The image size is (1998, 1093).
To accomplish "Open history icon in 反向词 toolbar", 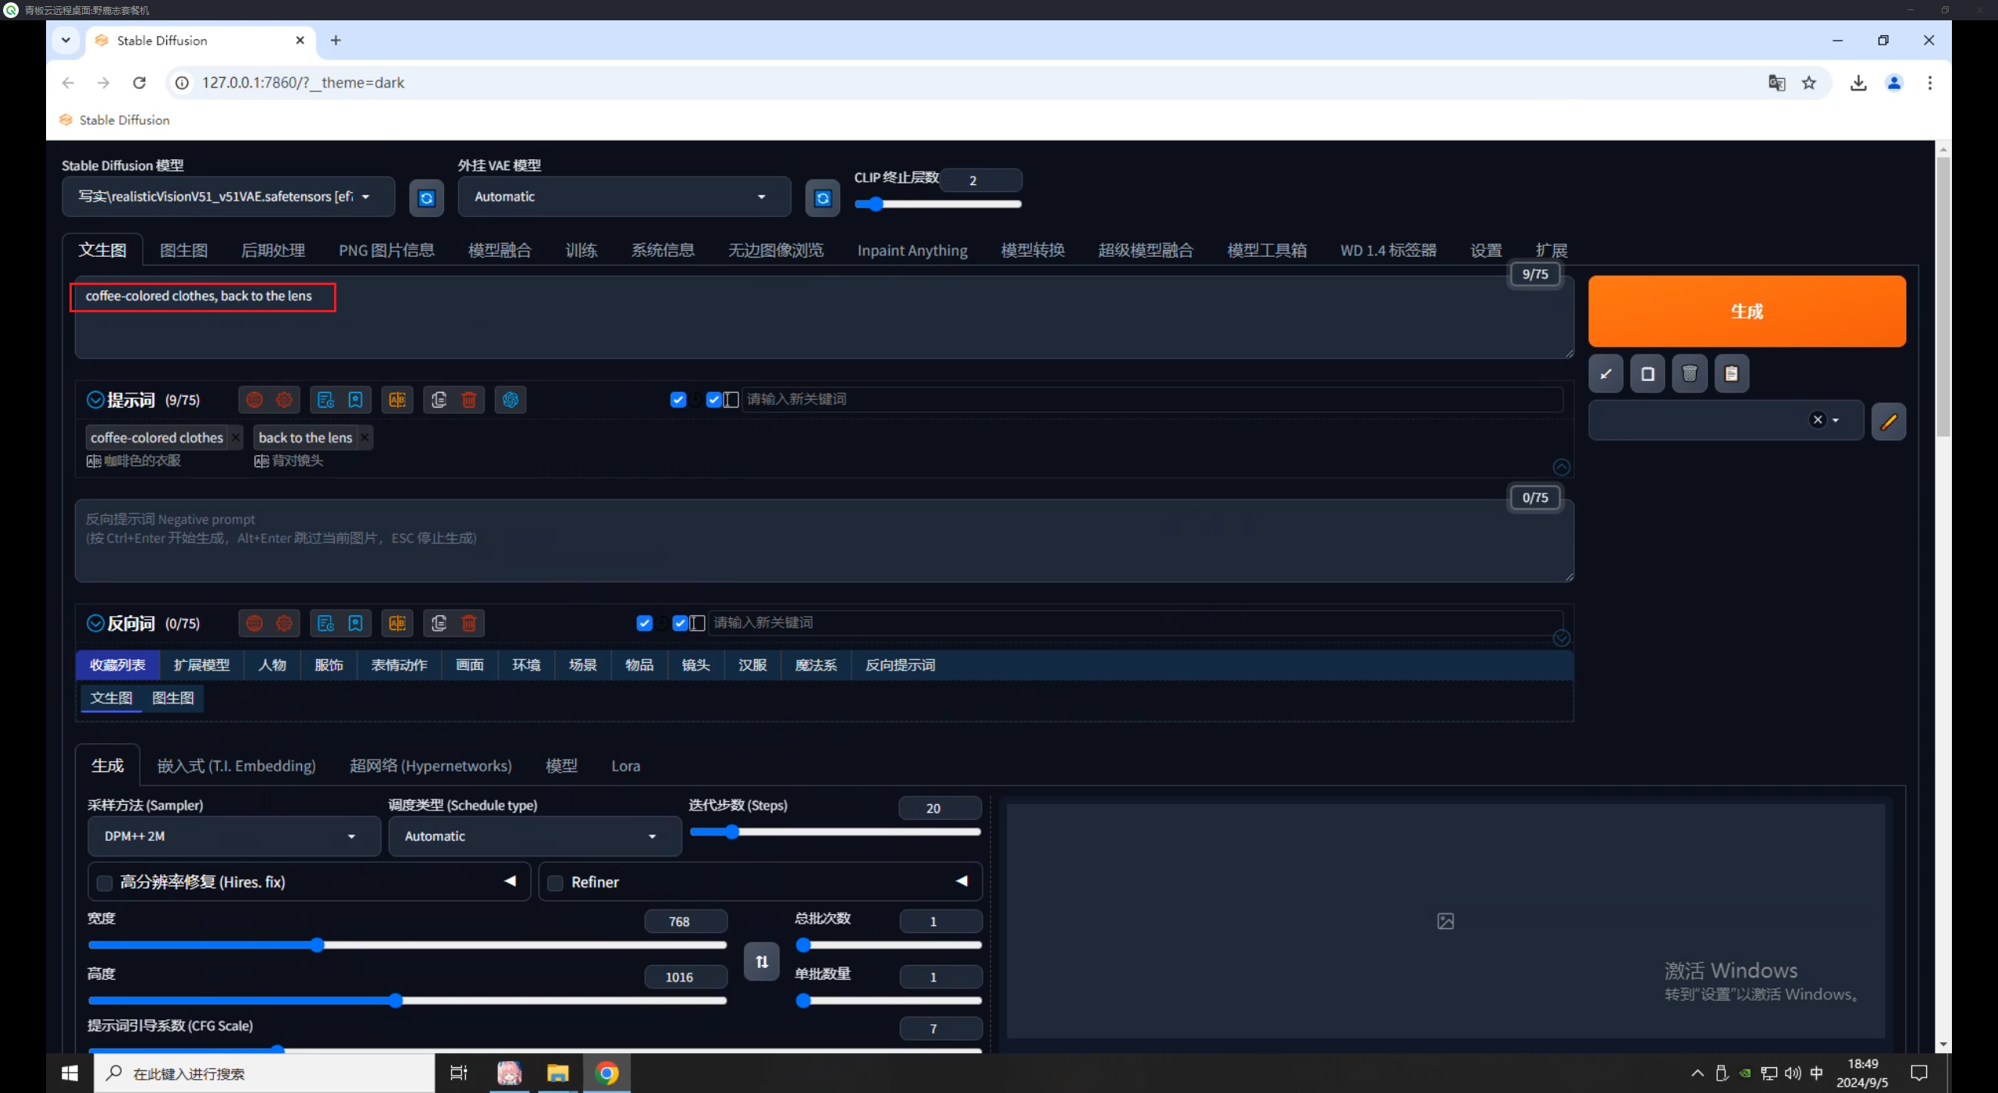I will point(325,623).
